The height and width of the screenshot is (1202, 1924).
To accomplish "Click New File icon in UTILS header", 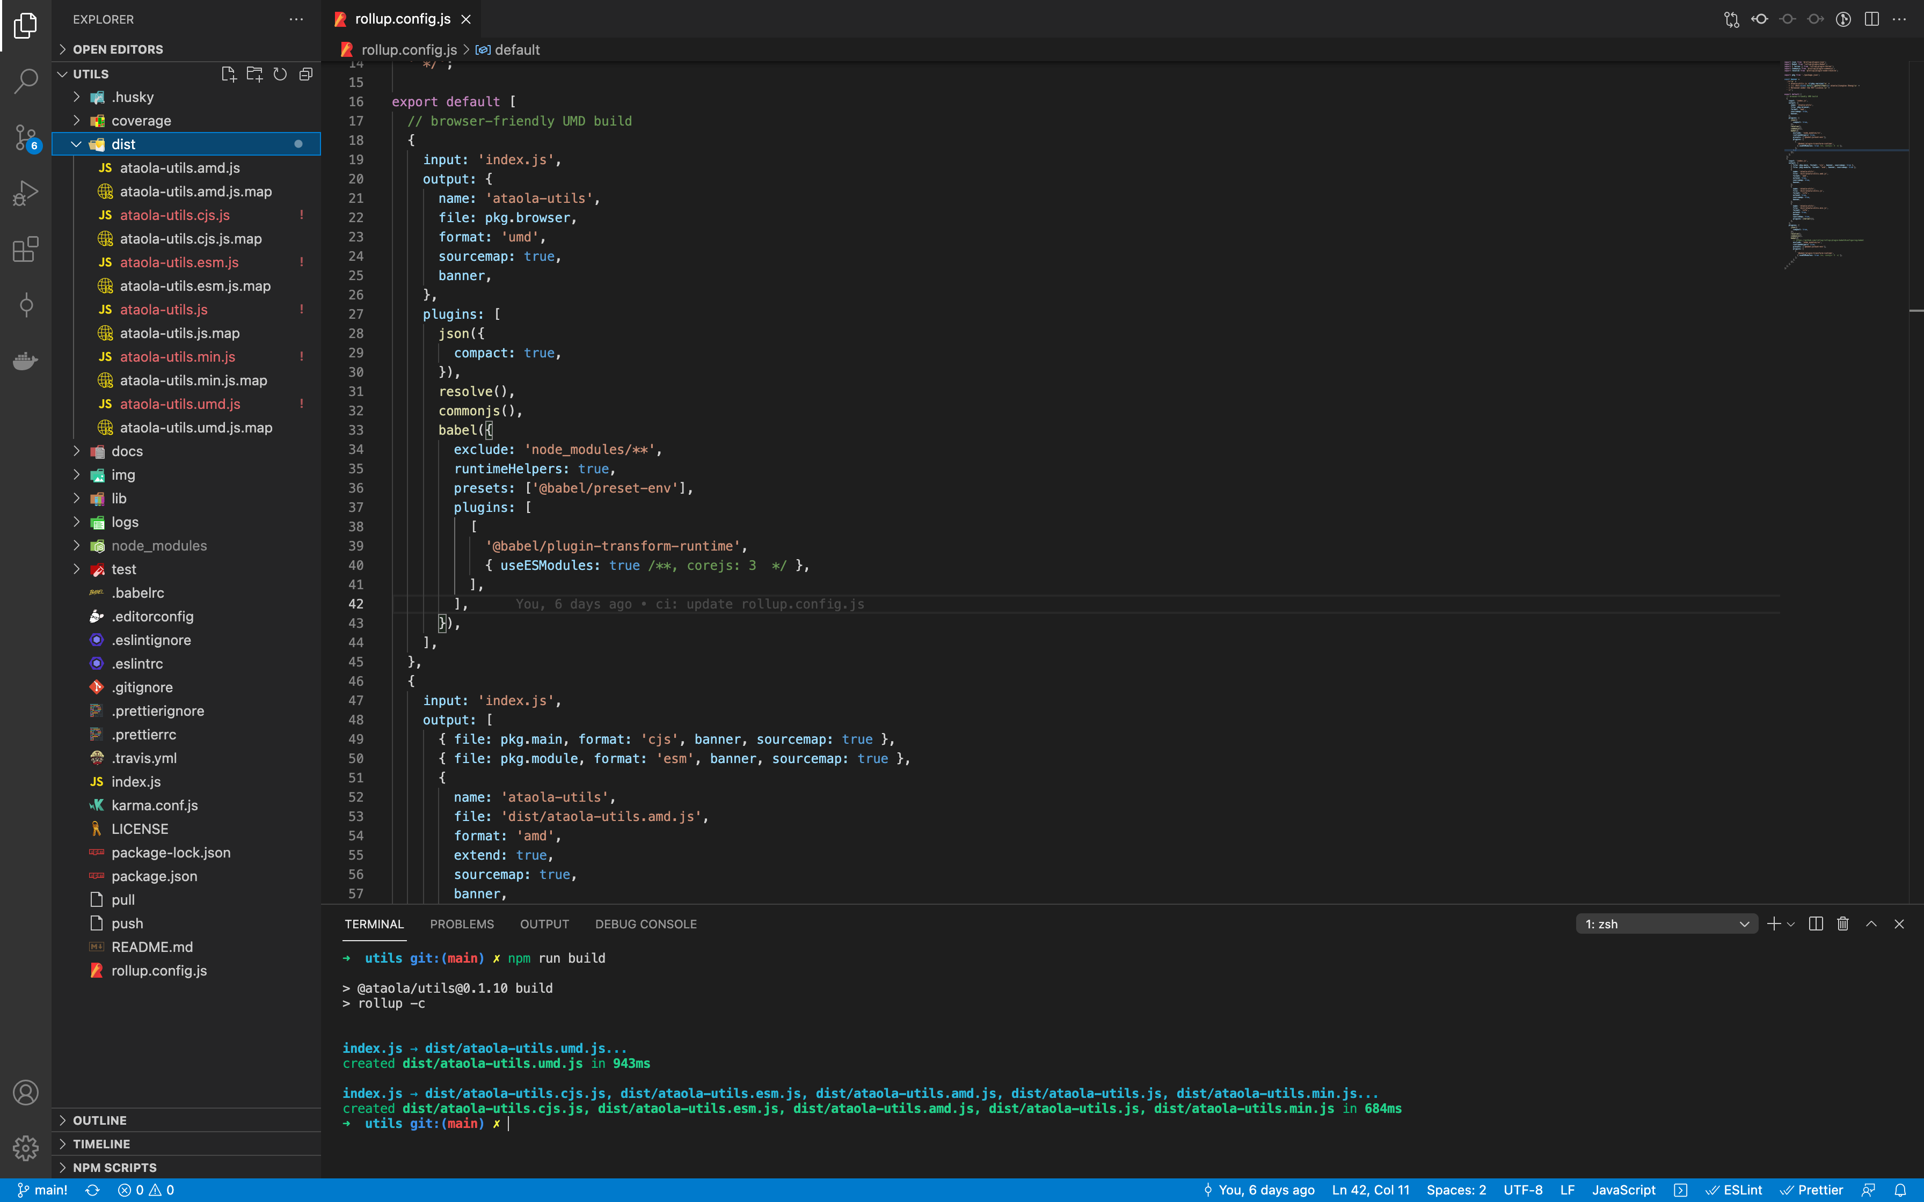I will 228,74.
